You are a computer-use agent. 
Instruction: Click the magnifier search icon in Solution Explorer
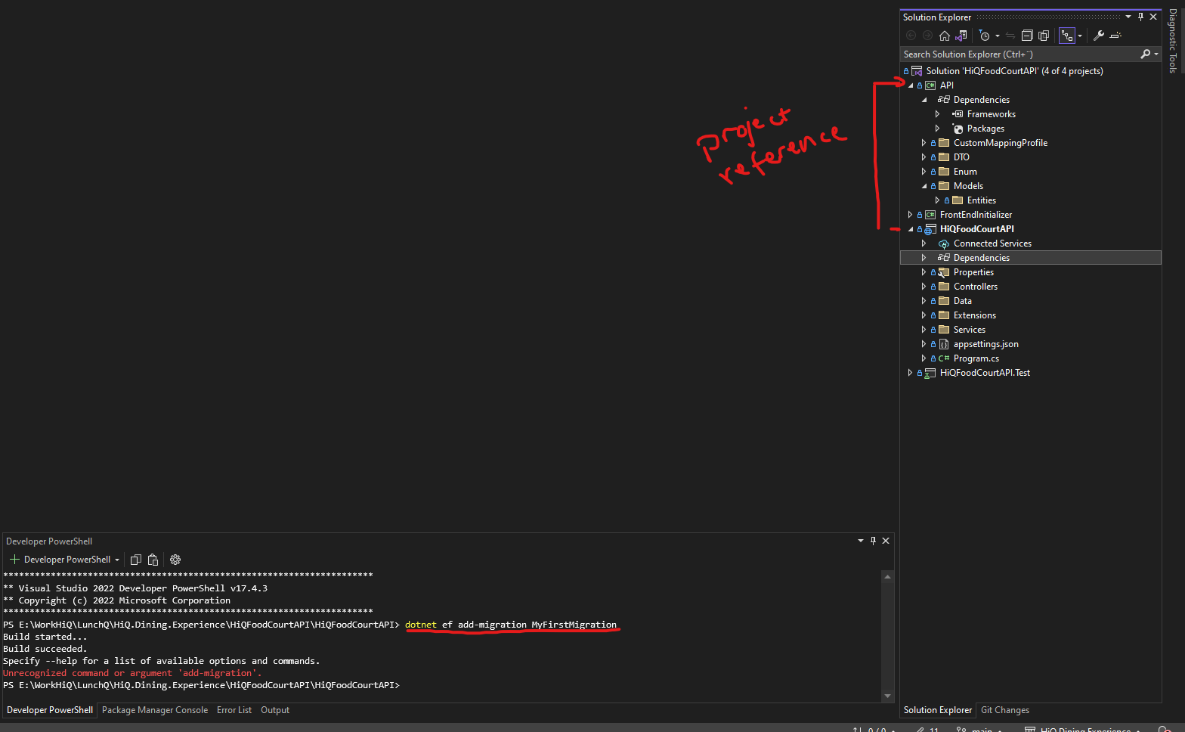coord(1146,54)
